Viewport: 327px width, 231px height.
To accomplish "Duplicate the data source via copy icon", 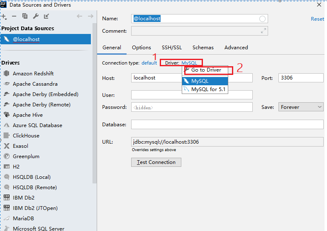I will pyautogui.click(x=25, y=16).
